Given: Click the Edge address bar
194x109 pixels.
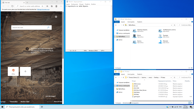Looking at the screenshot, I should [x=30, y=6].
